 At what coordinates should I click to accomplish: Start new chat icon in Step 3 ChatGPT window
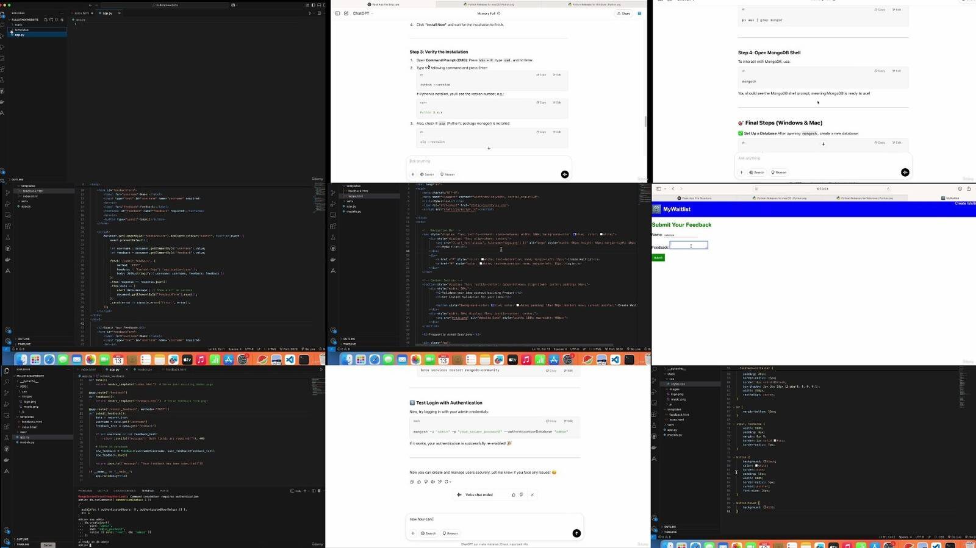click(346, 13)
